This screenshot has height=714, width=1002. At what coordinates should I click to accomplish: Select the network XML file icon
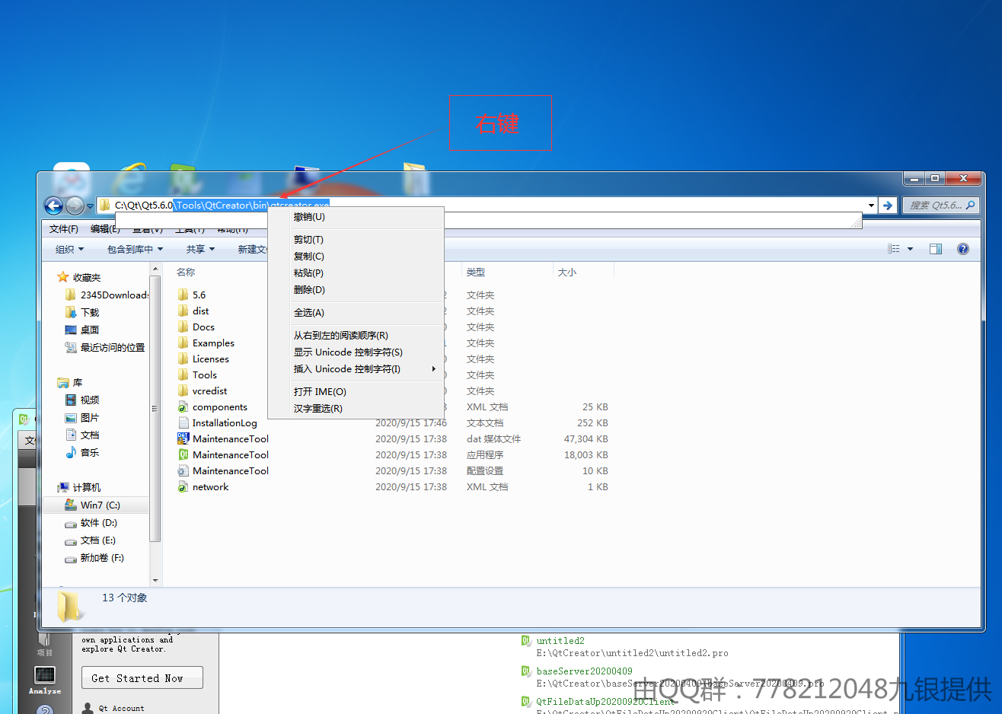tap(183, 486)
